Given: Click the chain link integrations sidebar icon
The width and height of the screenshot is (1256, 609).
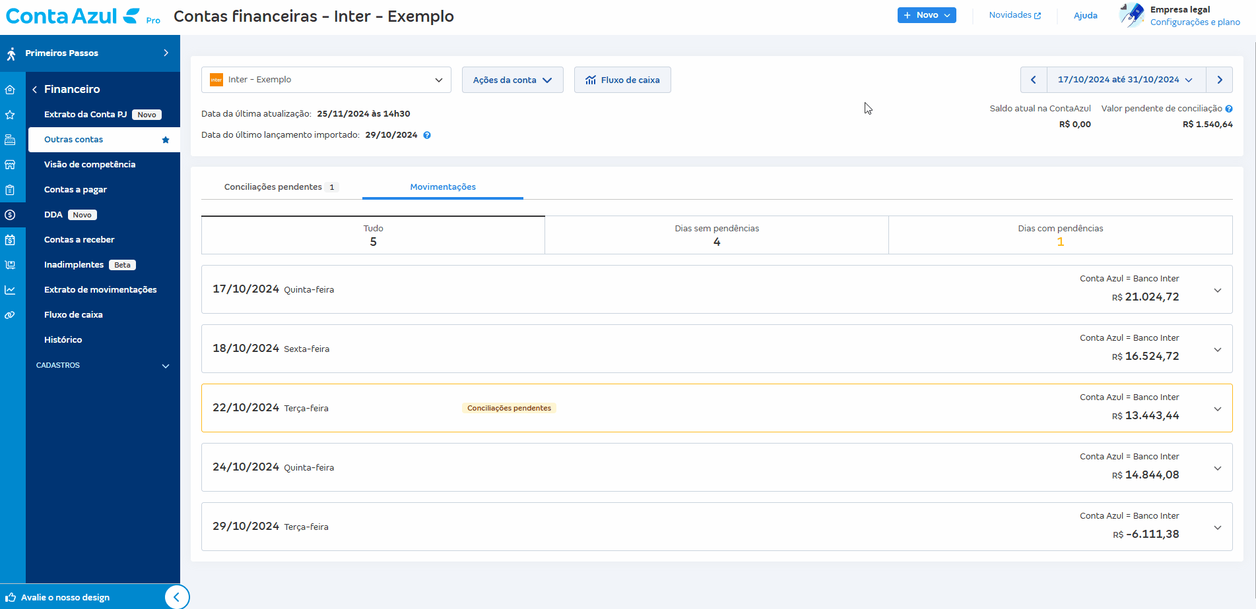Looking at the screenshot, I should pos(10,315).
